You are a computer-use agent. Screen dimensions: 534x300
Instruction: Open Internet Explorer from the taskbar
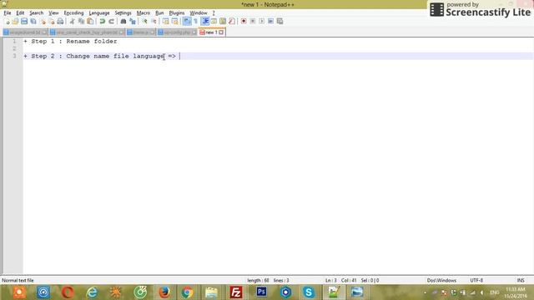point(92,292)
